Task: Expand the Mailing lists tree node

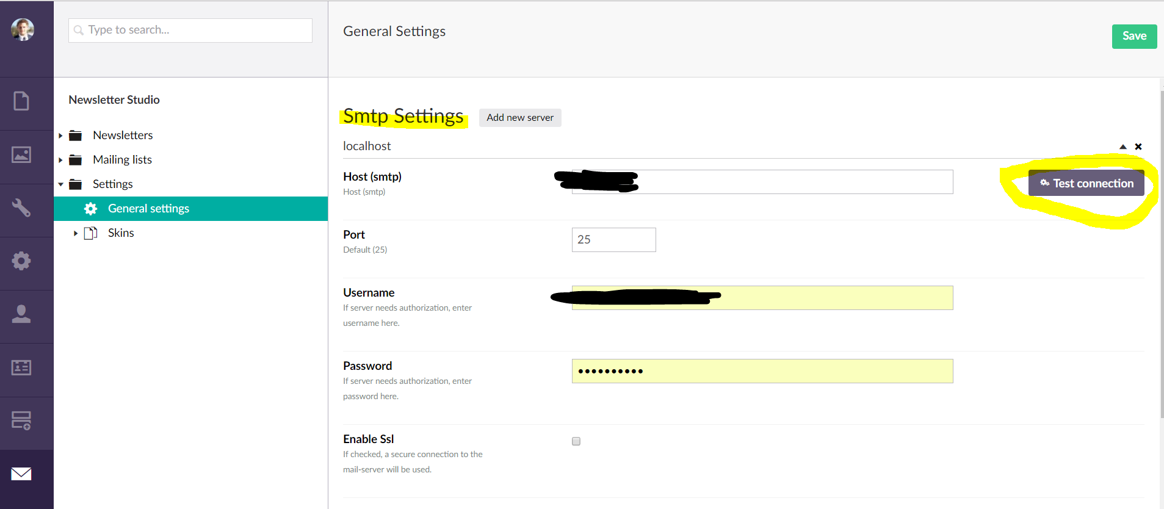Action: [x=60, y=160]
